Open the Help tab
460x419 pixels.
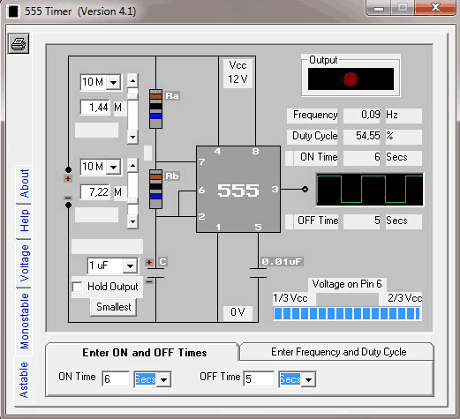(24, 221)
